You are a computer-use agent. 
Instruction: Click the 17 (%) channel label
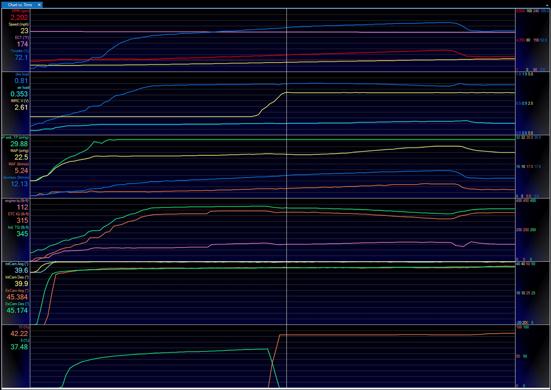tap(24, 327)
